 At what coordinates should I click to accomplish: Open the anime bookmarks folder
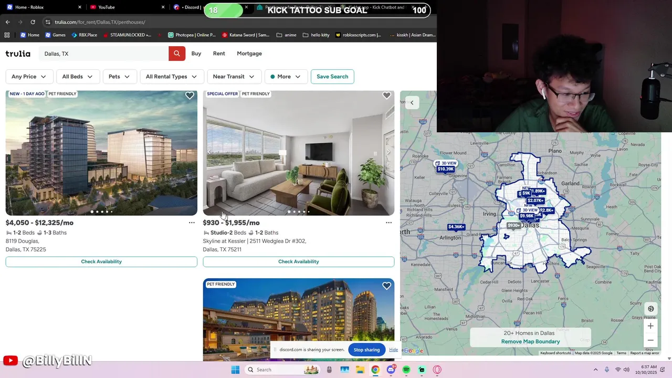pos(286,35)
